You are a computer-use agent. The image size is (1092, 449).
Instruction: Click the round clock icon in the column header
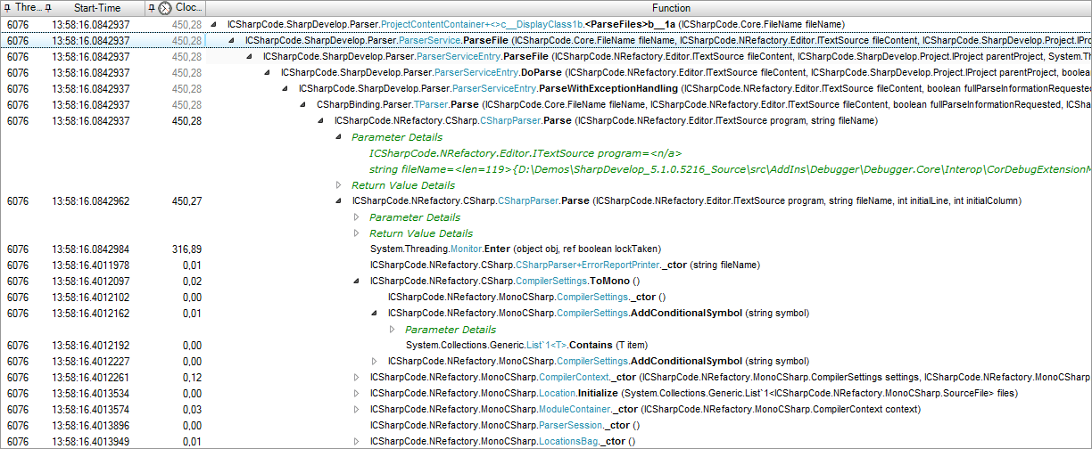point(165,8)
